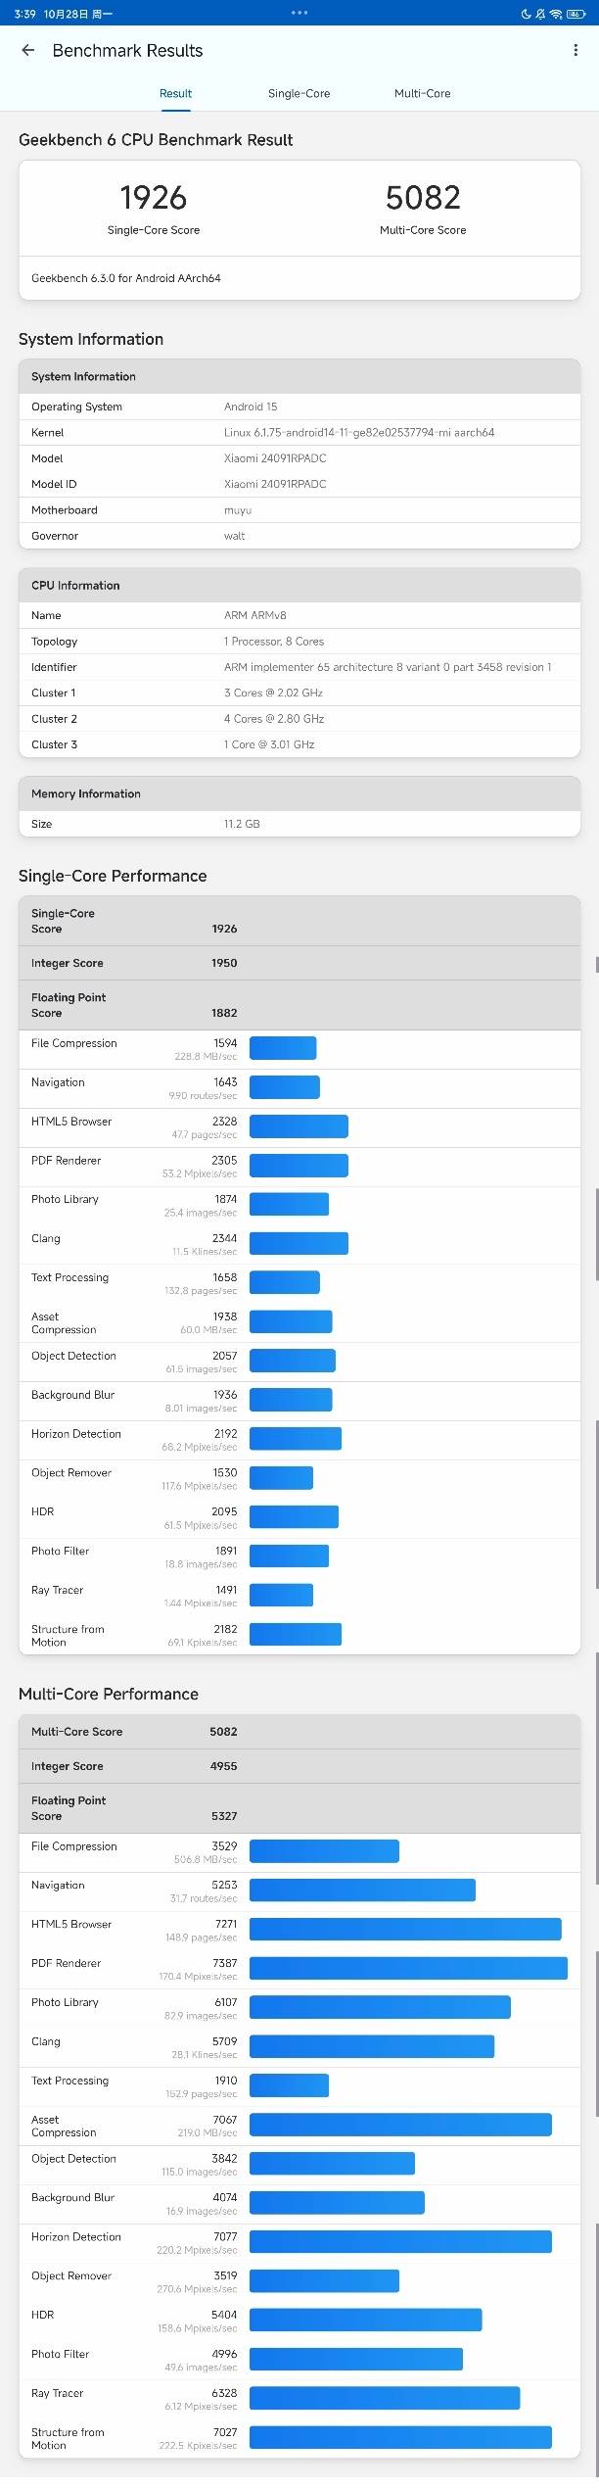Tap the muted bell status icon
The height and width of the screenshot is (2489, 599).
[540, 14]
